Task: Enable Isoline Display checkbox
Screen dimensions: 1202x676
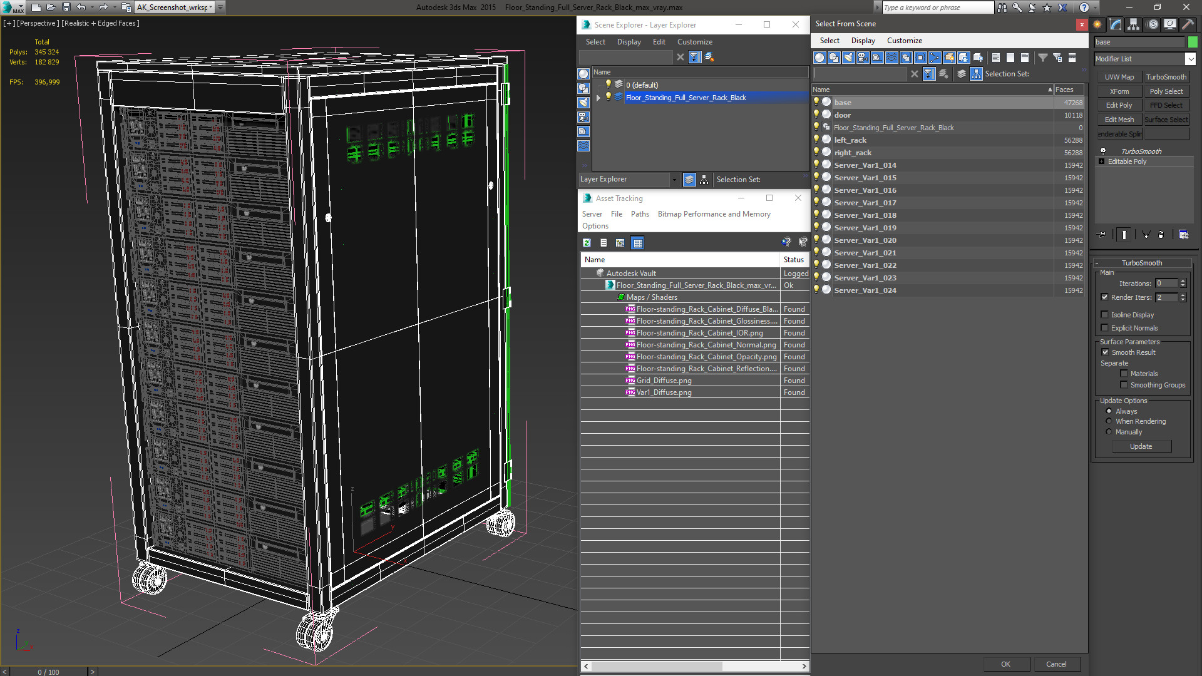Action: (x=1105, y=315)
